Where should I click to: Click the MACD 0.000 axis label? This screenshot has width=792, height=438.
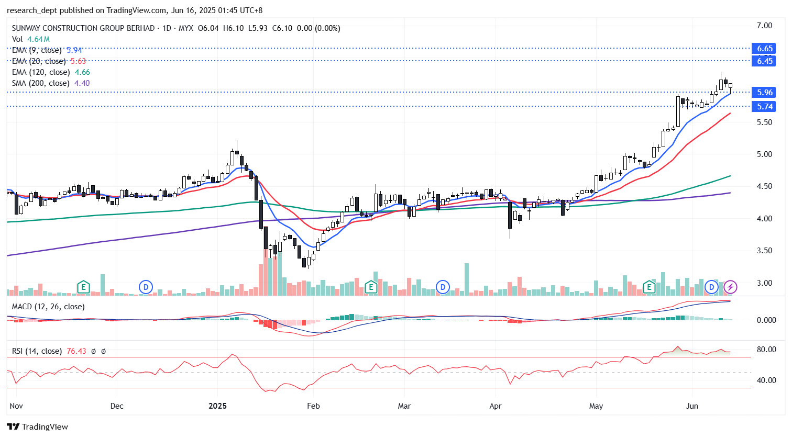[767, 320]
